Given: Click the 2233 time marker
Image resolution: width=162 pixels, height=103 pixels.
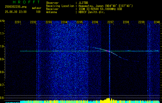Looking at the screenshot, I should pos(48,22).
